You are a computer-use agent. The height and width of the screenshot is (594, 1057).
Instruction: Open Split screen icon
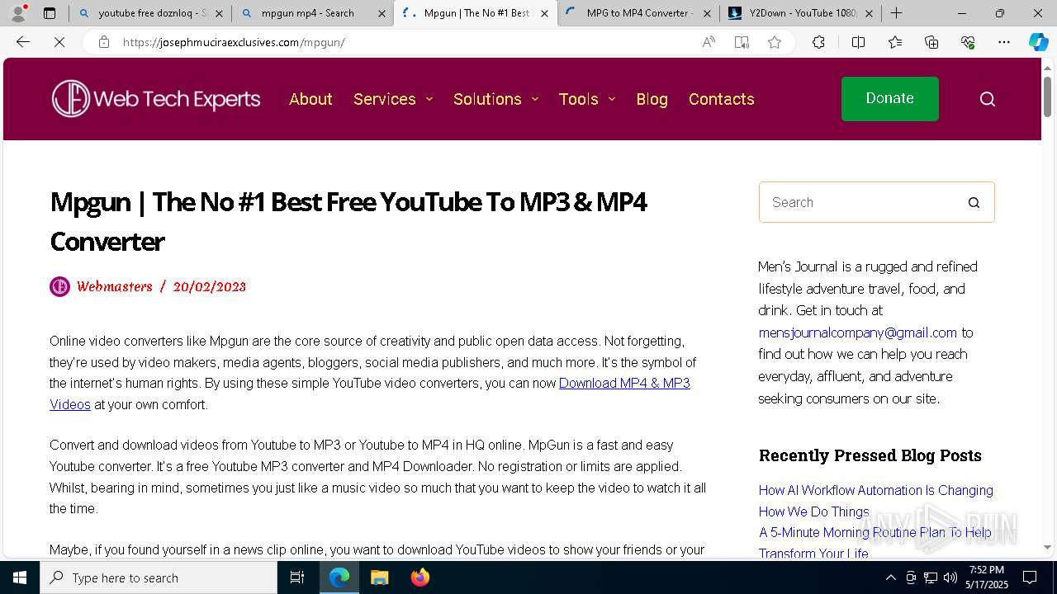pos(858,42)
